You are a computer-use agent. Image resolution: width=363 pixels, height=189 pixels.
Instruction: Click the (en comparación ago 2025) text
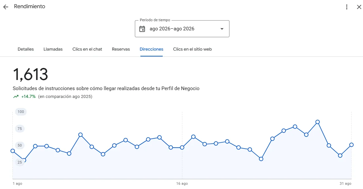point(65,97)
